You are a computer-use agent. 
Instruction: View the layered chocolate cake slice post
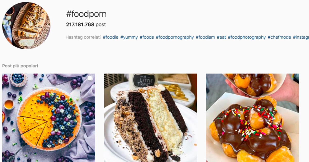(150, 118)
